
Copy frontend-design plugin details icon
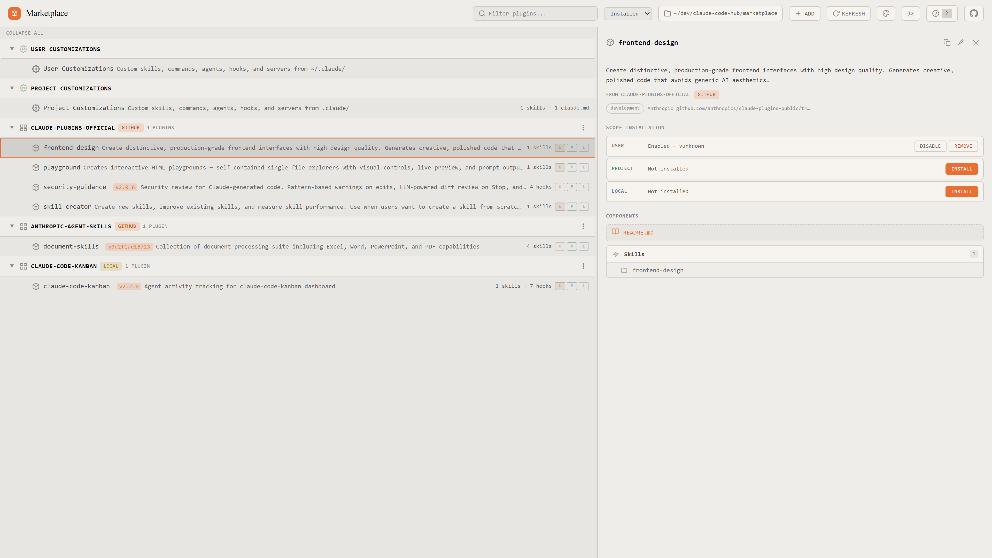(947, 42)
